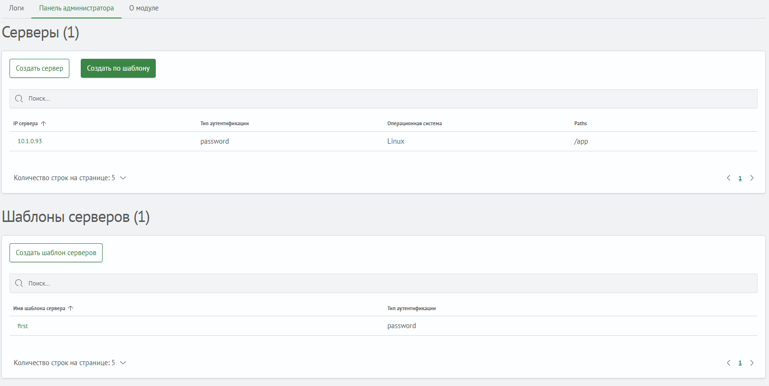Go to previous page in Шаблоны серверов table

tap(729, 363)
